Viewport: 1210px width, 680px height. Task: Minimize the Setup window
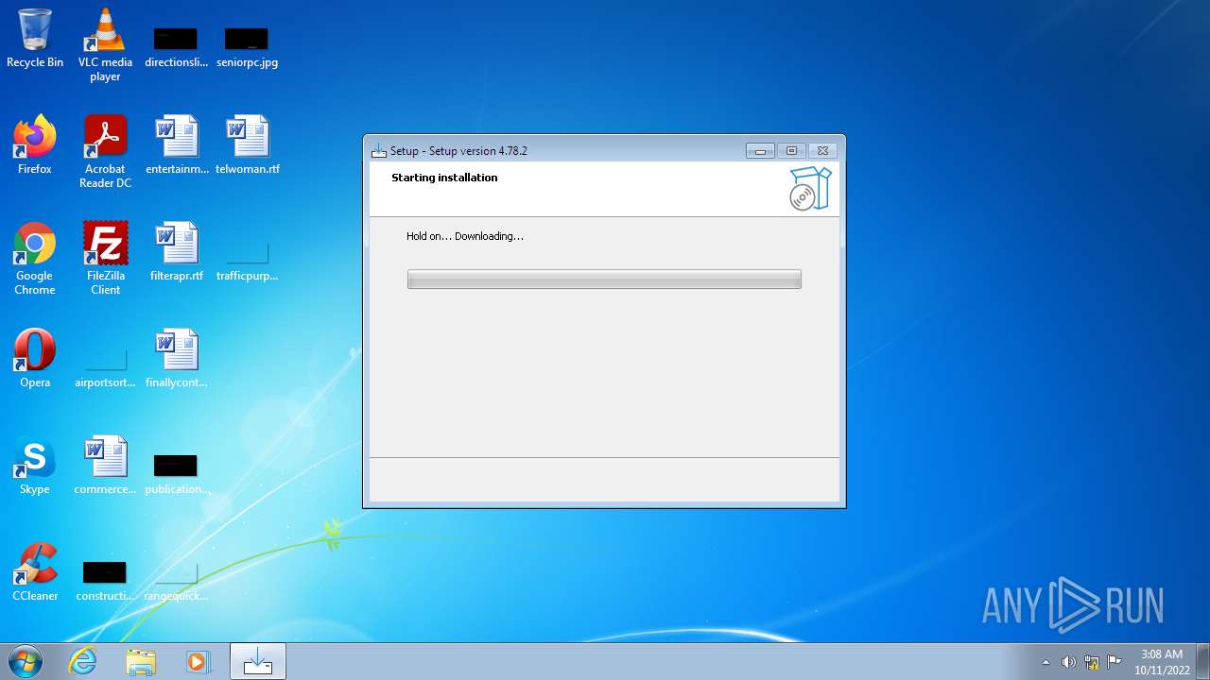760,150
